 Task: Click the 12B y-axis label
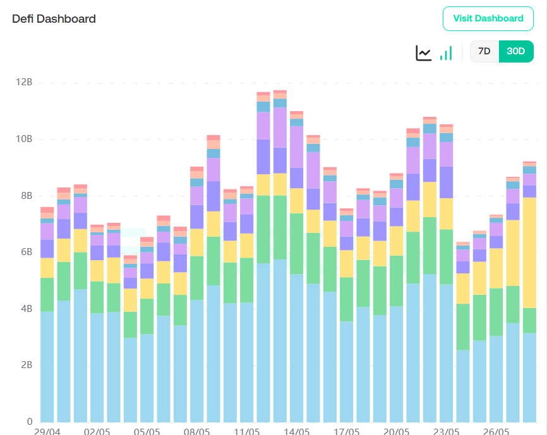25,83
